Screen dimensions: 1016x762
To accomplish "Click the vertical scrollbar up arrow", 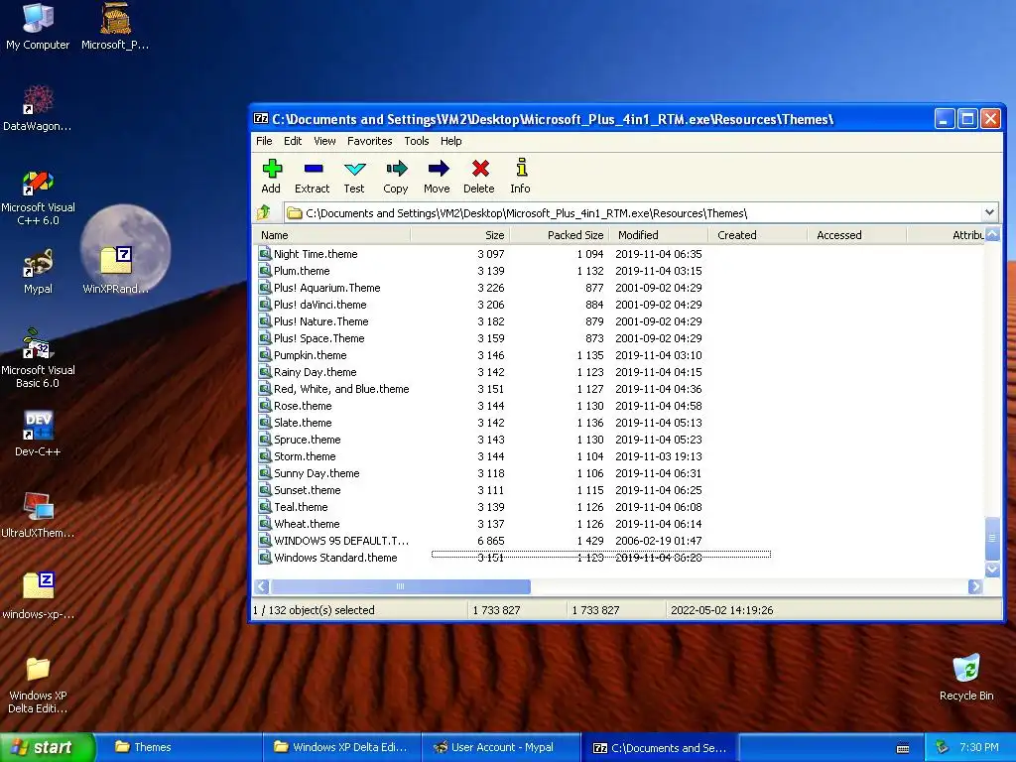I will click(x=992, y=234).
